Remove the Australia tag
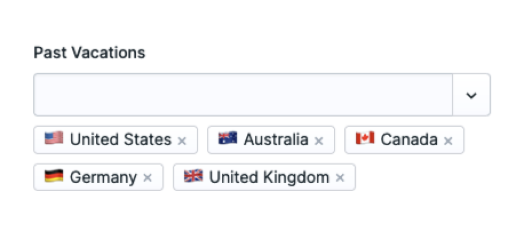The height and width of the screenshot is (229, 532). point(319,141)
